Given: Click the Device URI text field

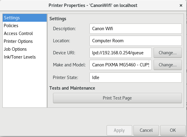Looking at the screenshot, I should click(x=120, y=53).
